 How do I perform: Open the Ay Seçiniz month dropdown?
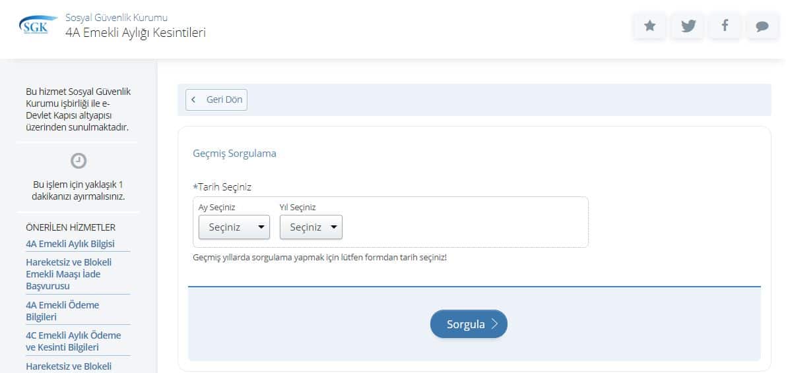tap(234, 227)
